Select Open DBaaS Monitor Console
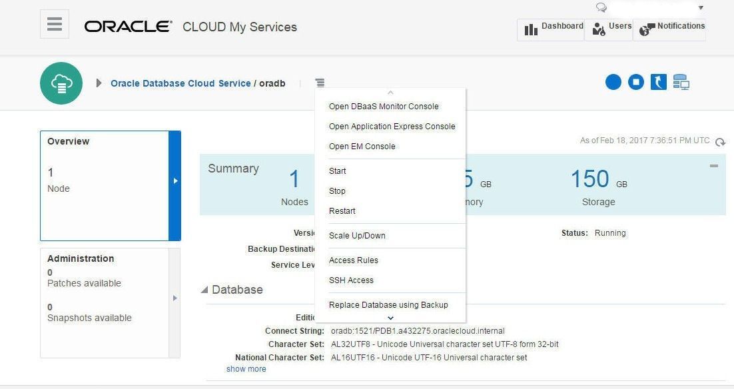The height and width of the screenshot is (389, 734). [384, 107]
